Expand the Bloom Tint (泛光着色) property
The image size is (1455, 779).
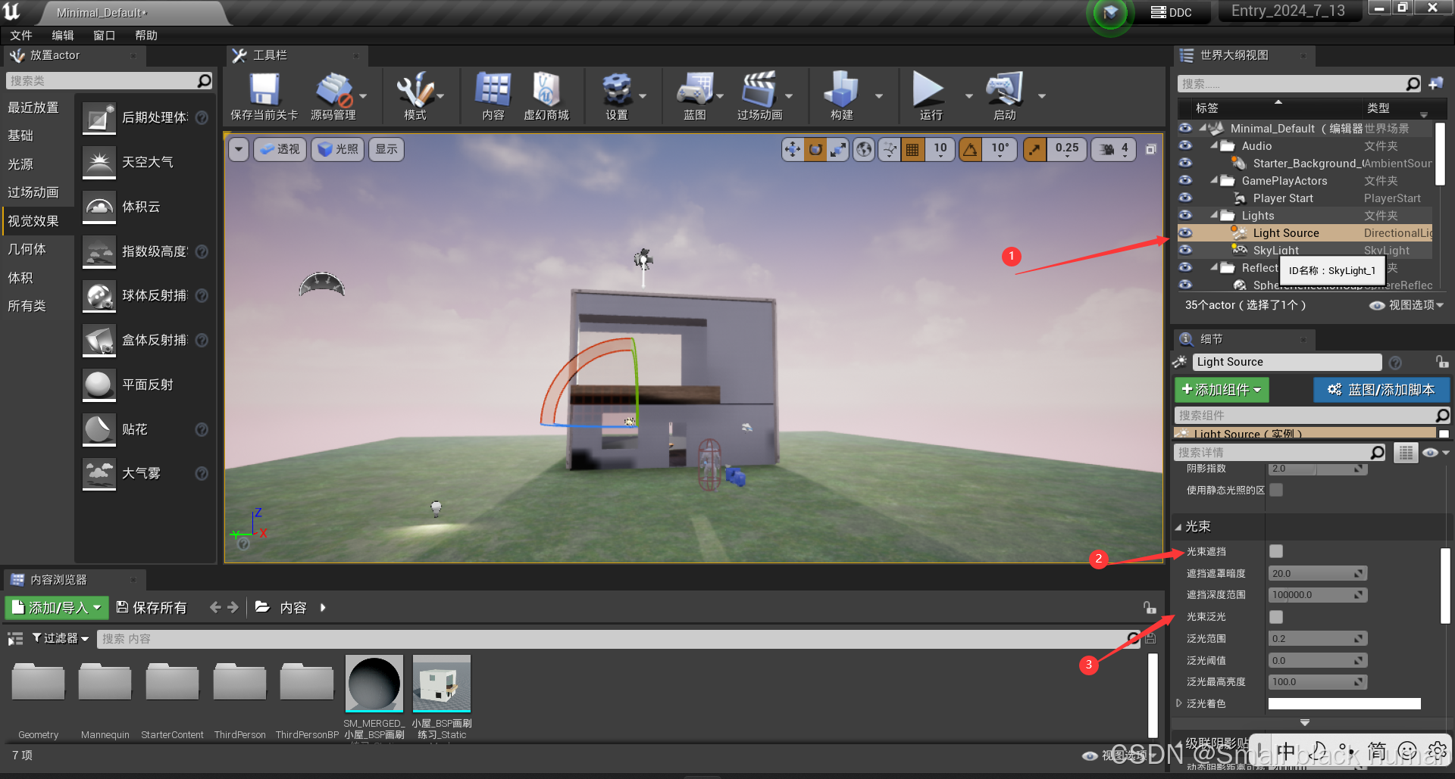pos(1179,704)
